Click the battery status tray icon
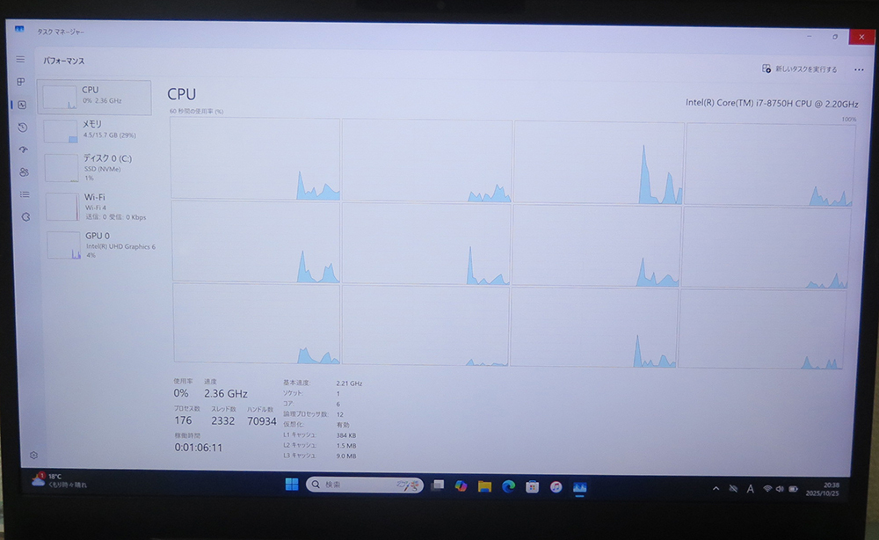879x540 pixels. pos(793,489)
